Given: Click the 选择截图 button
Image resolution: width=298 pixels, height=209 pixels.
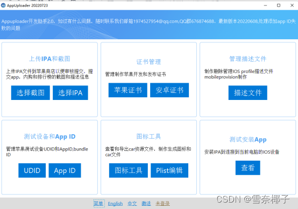Looking at the screenshot, I should coord(31,92).
